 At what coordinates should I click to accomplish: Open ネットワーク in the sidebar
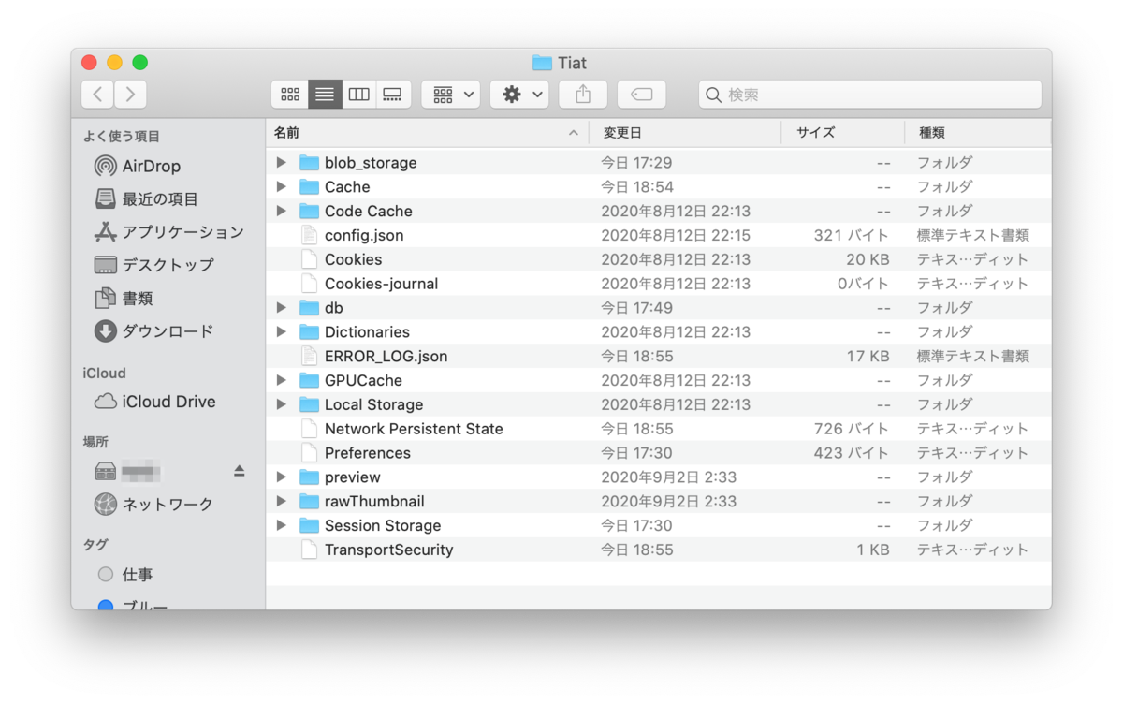pyautogui.click(x=154, y=505)
